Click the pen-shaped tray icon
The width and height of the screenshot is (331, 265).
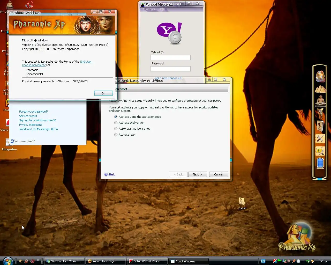pos(294,261)
